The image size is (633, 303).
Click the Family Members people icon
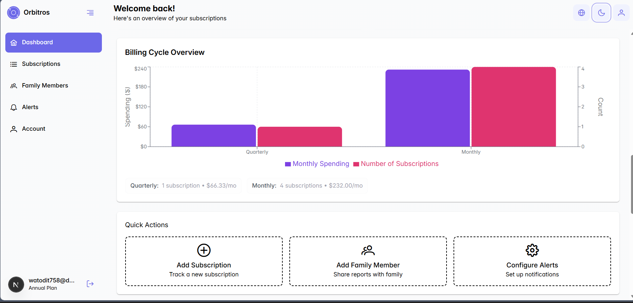14,85
